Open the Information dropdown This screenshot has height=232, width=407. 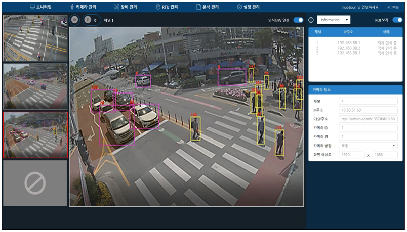(x=334, y=20)
